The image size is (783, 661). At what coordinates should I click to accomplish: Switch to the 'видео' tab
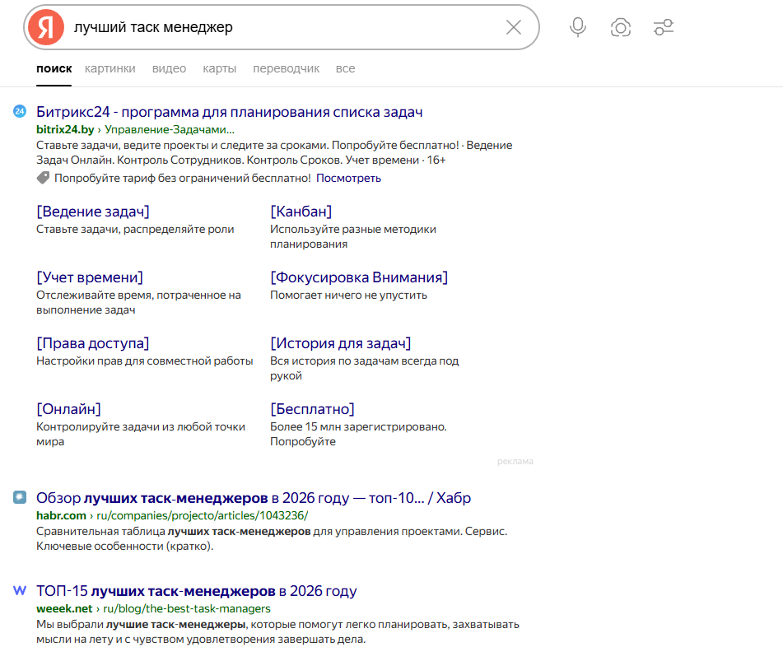coord(169,69)
